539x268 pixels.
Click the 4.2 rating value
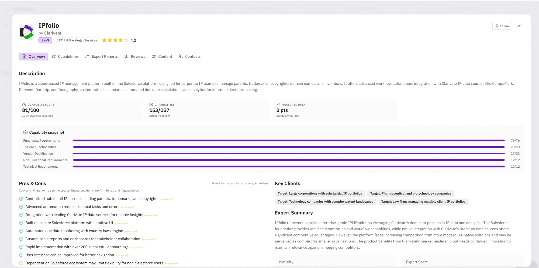coord(133,40)
